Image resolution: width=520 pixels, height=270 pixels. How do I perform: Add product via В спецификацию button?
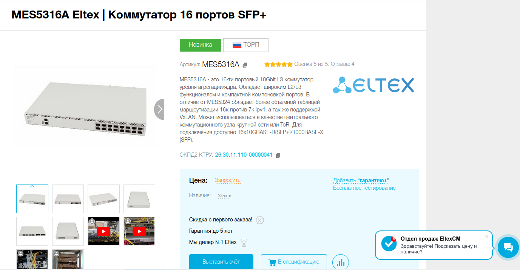[294, 262]
